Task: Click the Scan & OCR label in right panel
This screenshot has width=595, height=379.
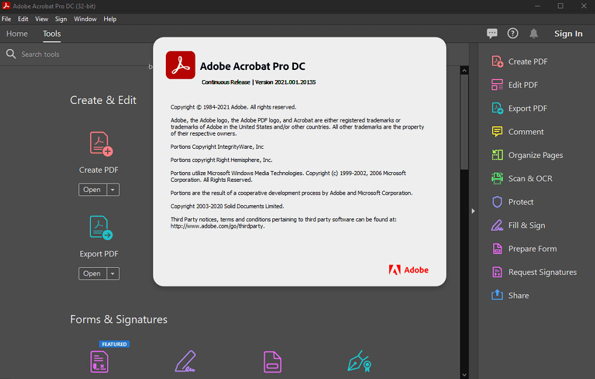Action: [x=530, y=179]
